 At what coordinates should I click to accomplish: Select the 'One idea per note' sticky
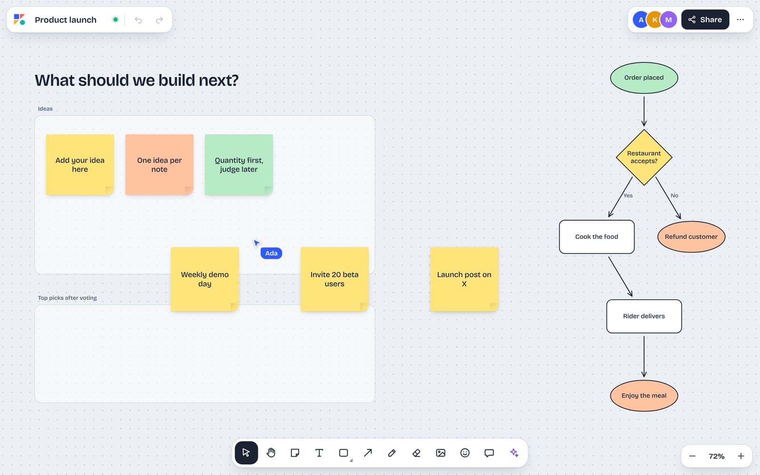(159, 165)
